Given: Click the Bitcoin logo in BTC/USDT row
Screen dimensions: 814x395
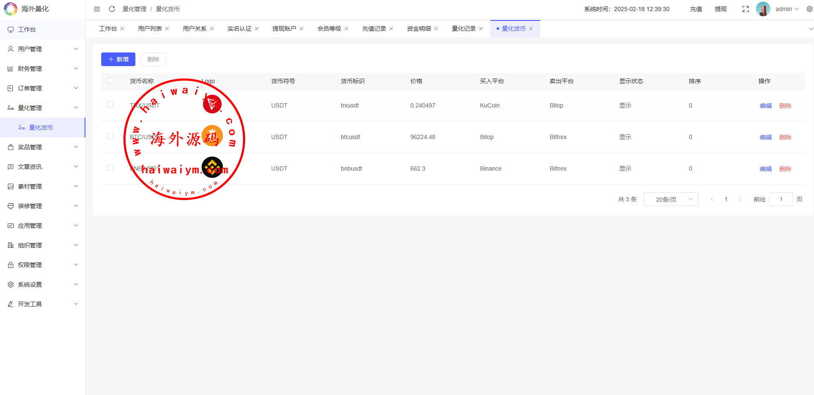Looking at the screenshot, I should (x=212, y=136).
